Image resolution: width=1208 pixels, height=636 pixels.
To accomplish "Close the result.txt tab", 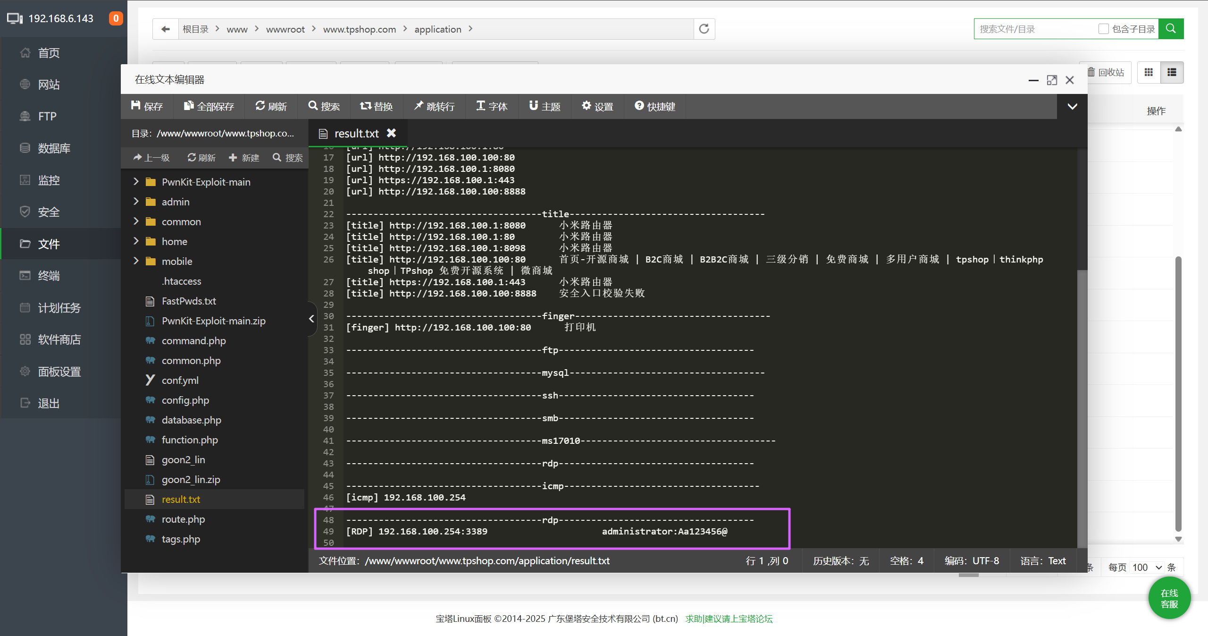I will [x=391, y=133].
